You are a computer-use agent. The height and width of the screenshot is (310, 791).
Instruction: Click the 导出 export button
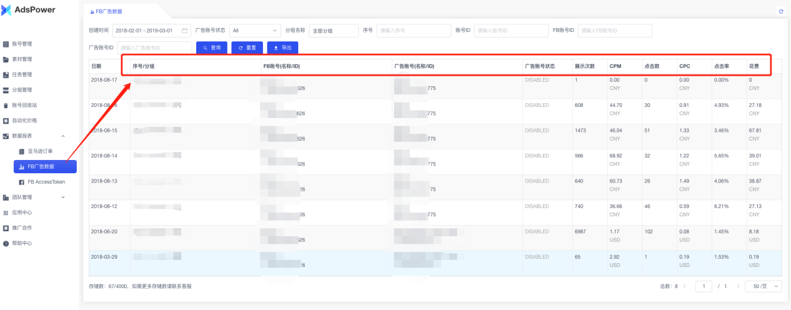(282, 47)
